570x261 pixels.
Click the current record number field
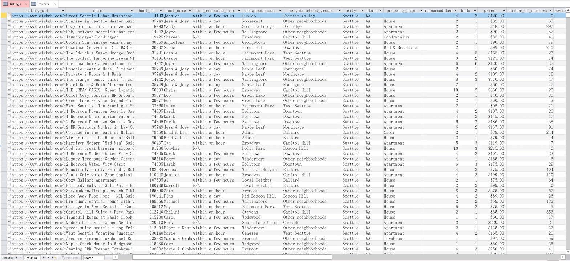coord(32,258)
